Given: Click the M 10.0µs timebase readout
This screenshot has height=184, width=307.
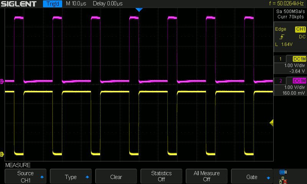Looking at the screenshot, I should (x=76, y=4).
